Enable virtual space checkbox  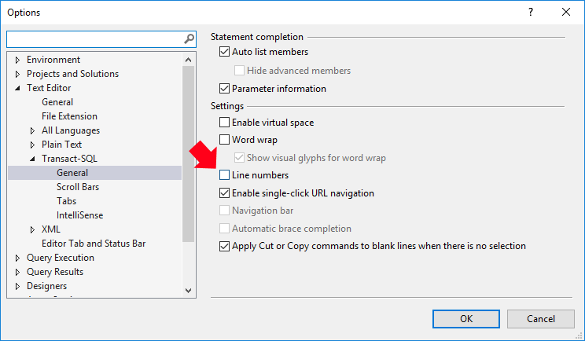[224, 123]
